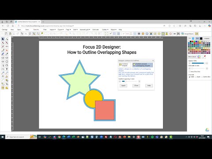This screenshot has width=212, height=159.
Task: Click the 3D toolbar button
Action: pos(174,34)
